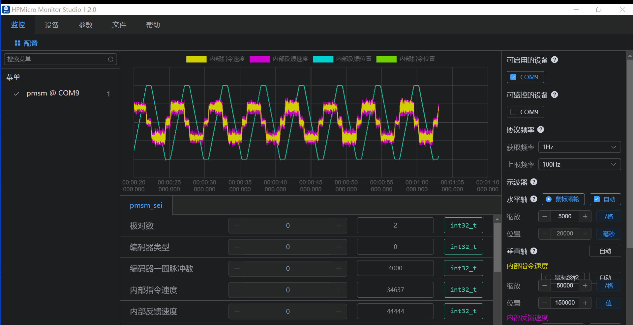Open help for 可监控的设备
This screenshot has height=325, width=633.
pyautogui.click(x=555, y=95)
